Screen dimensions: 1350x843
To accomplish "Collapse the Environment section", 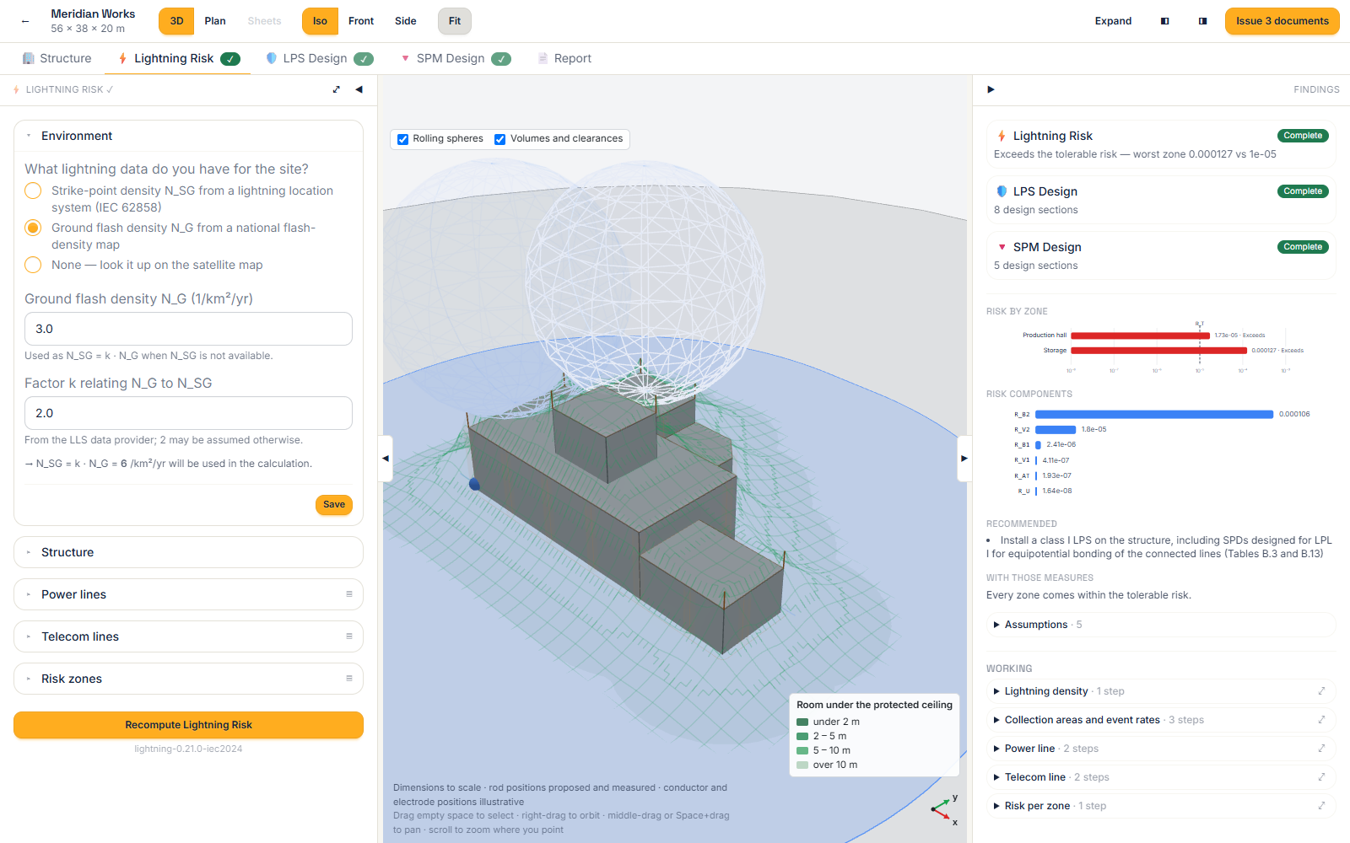I will (x=188, y=136).
